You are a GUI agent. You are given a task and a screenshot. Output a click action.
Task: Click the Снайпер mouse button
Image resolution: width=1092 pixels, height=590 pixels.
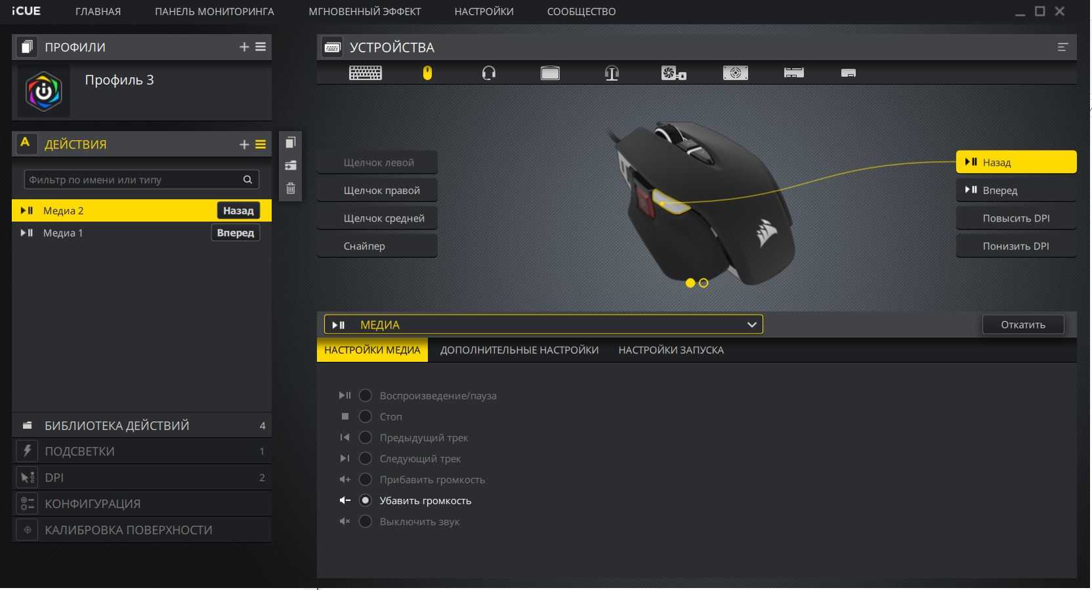377,246
